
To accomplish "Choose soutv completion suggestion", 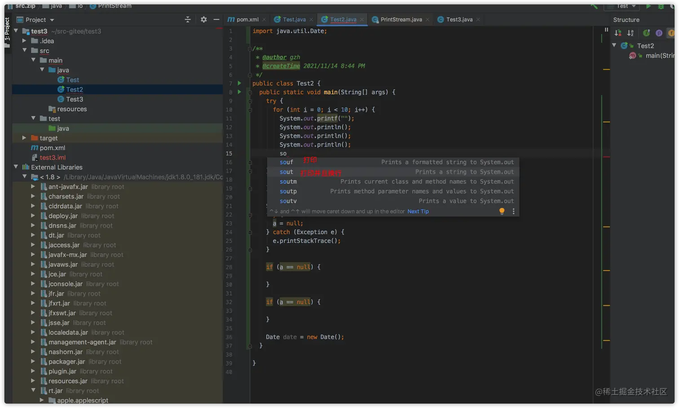I will (x=393, y=201).
